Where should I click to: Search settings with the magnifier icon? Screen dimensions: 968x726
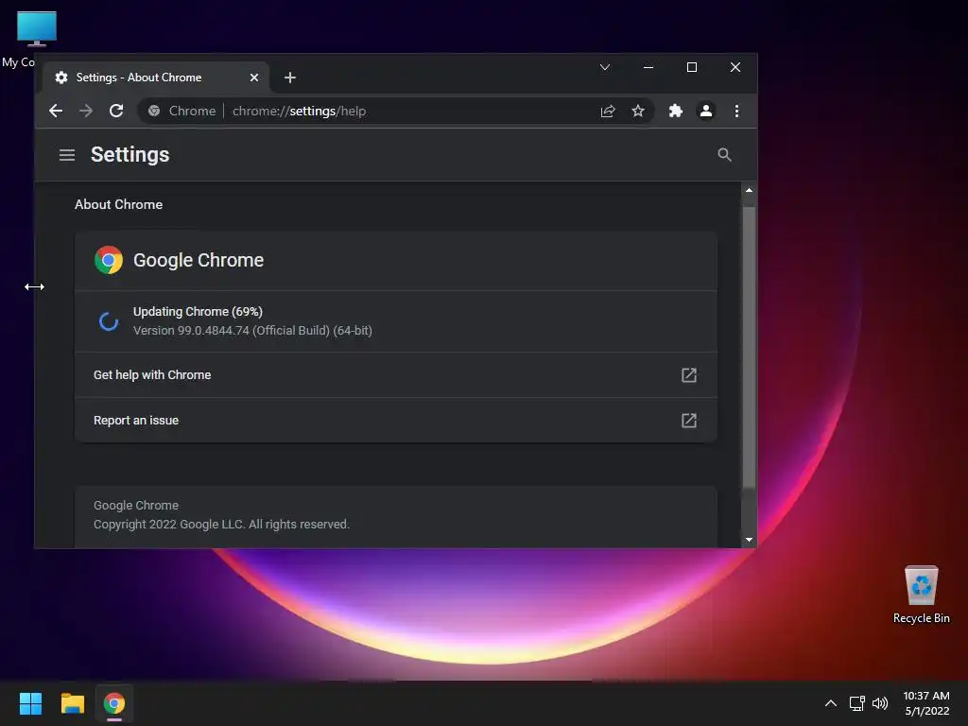click(724, 155)
